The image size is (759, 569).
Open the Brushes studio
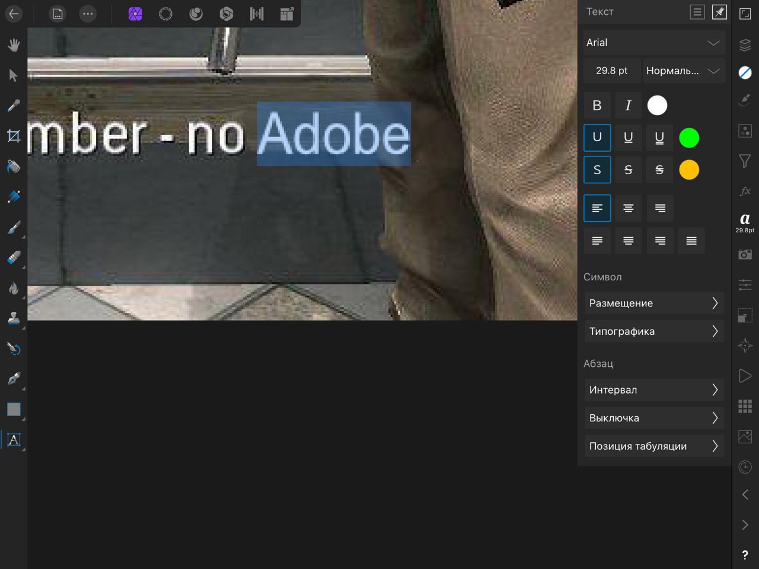[745, 100]
